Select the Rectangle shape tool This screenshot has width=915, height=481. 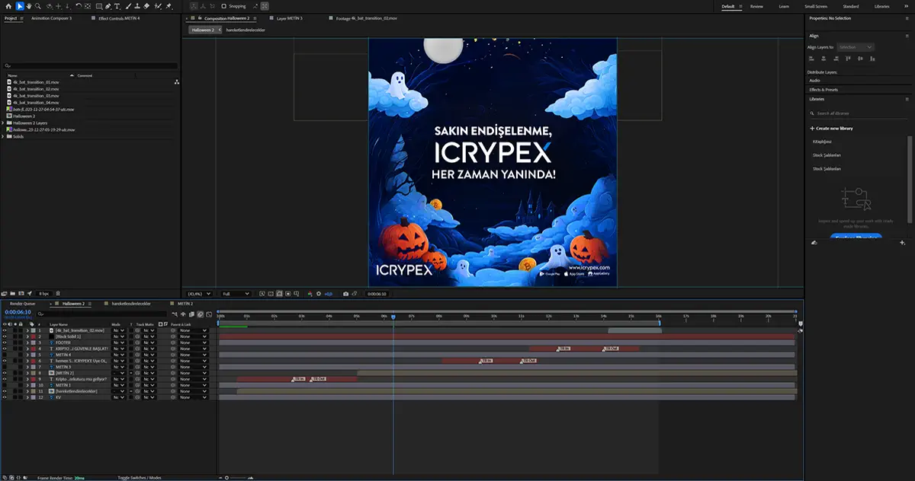click(x=98, y=6)
